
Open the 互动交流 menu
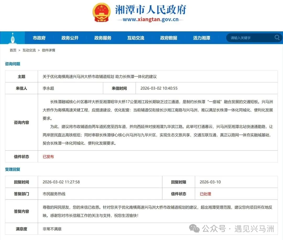pyautogui.click(x=136, y=38)
